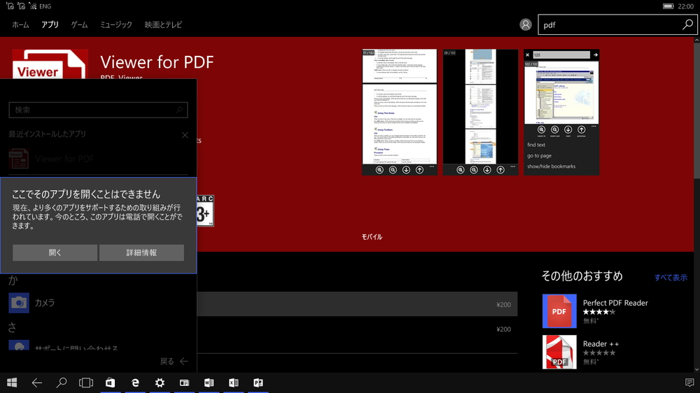Screen dimensions: 700x393
Task: Open PowerPoint from the taskbar
Action: [258, 383]
